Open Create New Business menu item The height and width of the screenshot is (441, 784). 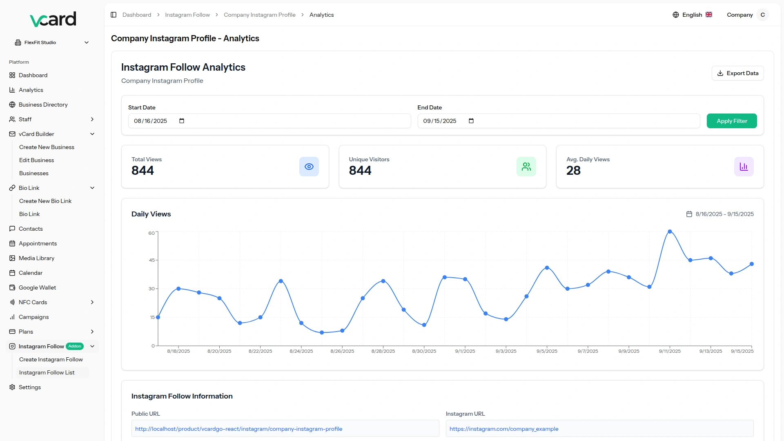pyautogui.click(x=47, y=147)
